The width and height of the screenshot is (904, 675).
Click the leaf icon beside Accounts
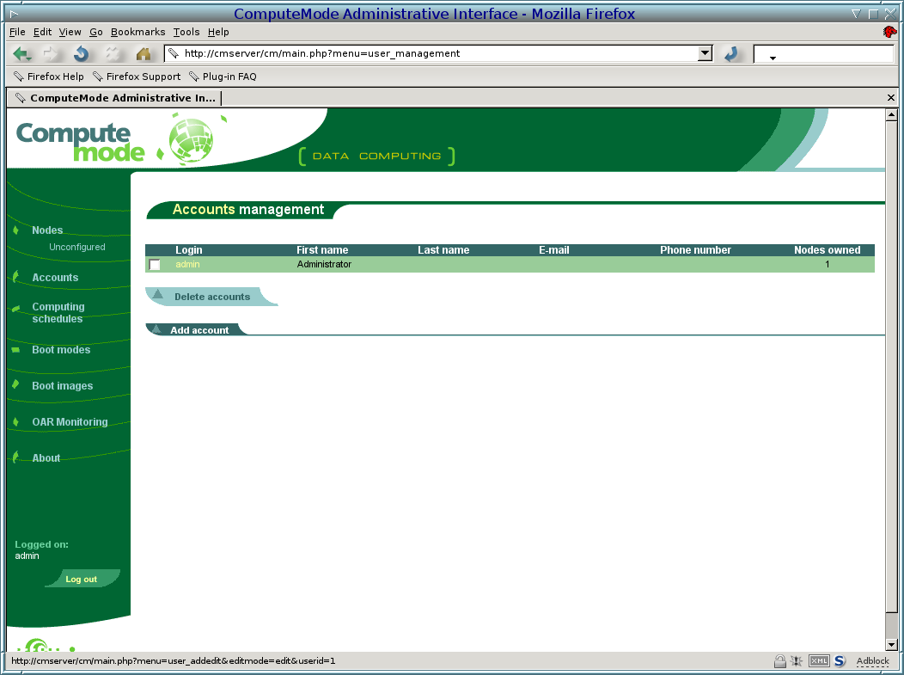click(x=16, y=276)
